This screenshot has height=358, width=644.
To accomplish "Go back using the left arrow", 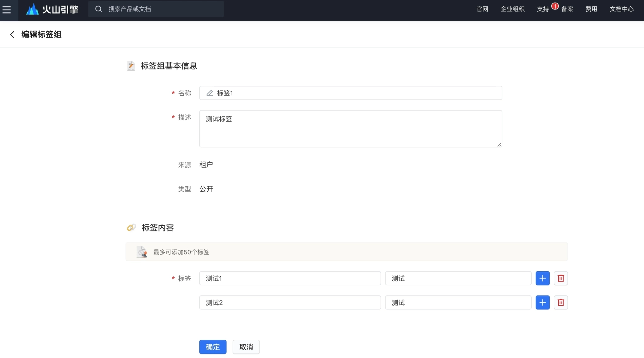I will tap(12, 34).
